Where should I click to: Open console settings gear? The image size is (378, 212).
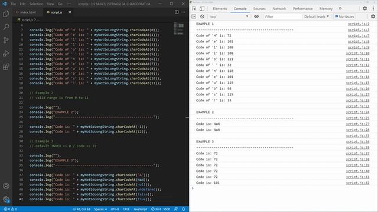(373, 16)
